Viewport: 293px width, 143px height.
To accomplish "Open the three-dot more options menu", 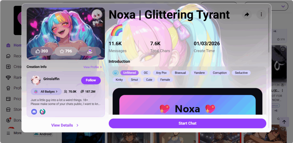I will point(262,15).
